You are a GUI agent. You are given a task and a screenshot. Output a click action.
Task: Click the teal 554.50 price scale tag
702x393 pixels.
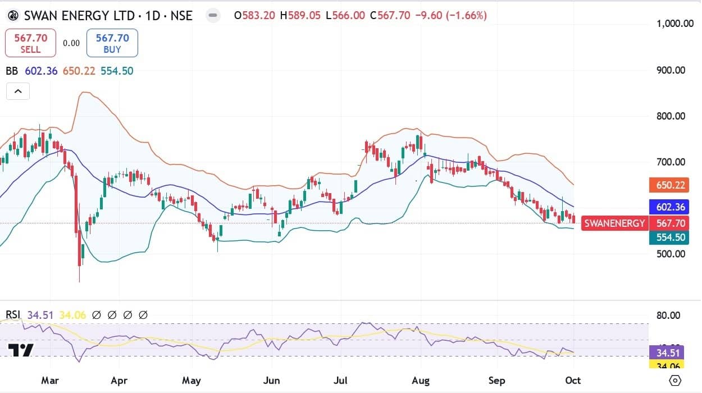point(668,237)
